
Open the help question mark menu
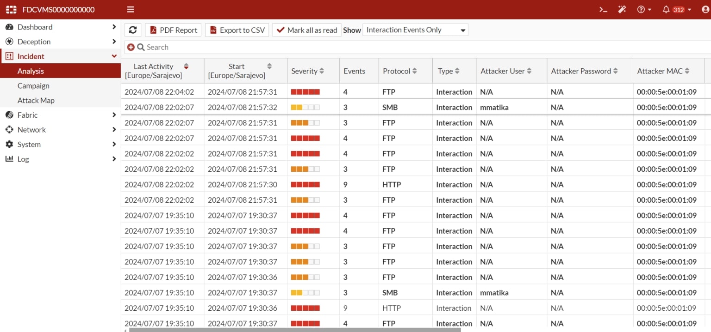tap(644, 9)
